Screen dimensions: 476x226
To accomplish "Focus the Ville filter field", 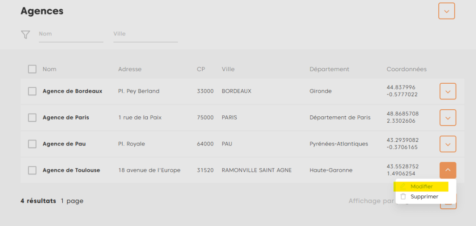I will 145,34.
